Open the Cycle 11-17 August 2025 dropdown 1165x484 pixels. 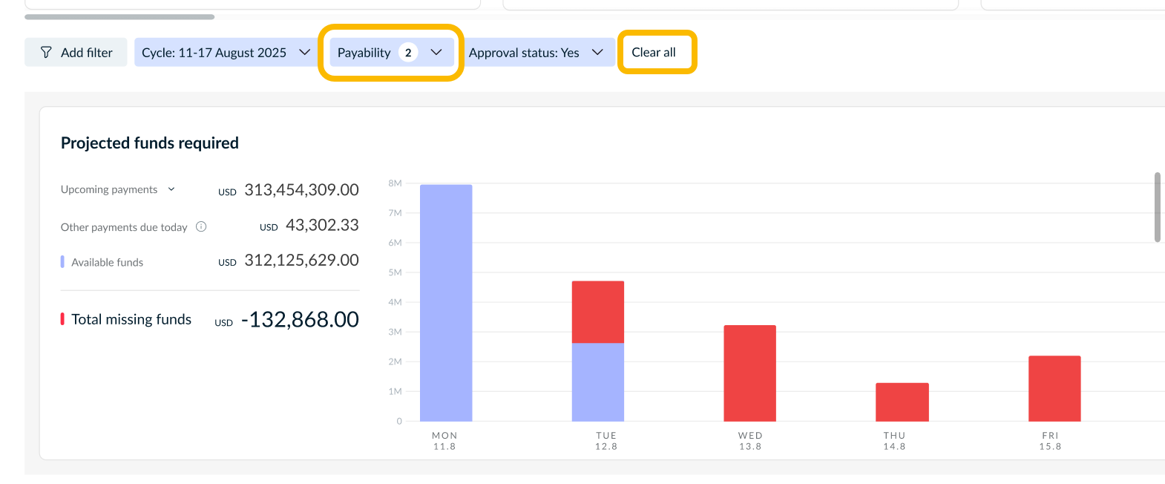tap(226, 53)
